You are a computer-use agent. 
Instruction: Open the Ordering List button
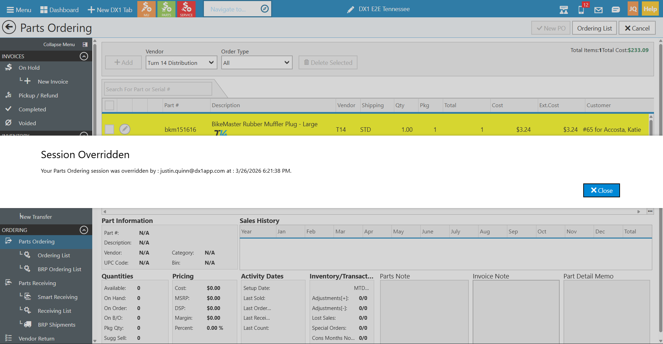pos(594,28)
